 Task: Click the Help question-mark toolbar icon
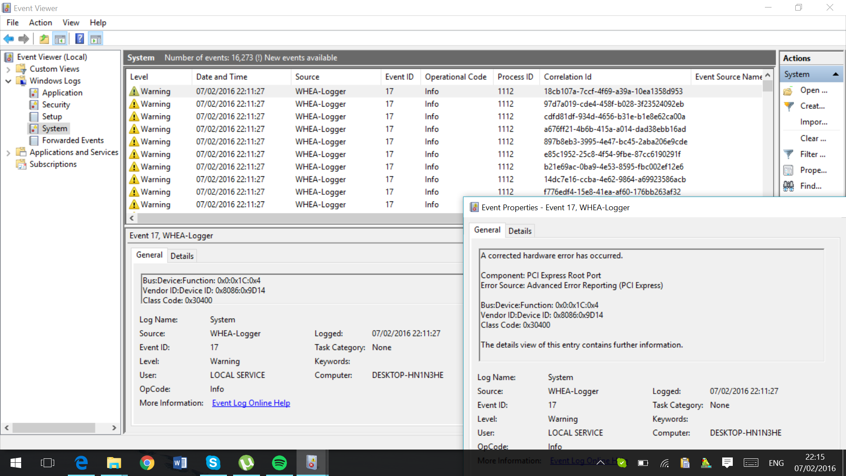(79, 39)
